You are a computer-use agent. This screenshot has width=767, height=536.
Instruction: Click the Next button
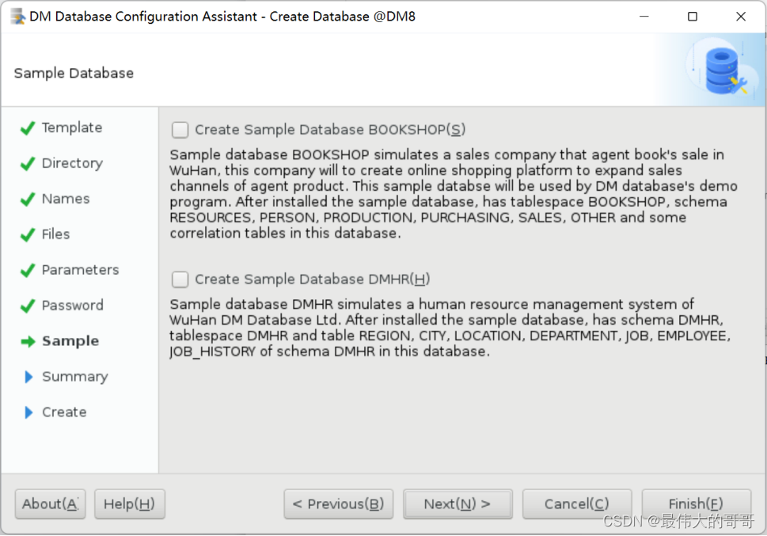point(458,504)
